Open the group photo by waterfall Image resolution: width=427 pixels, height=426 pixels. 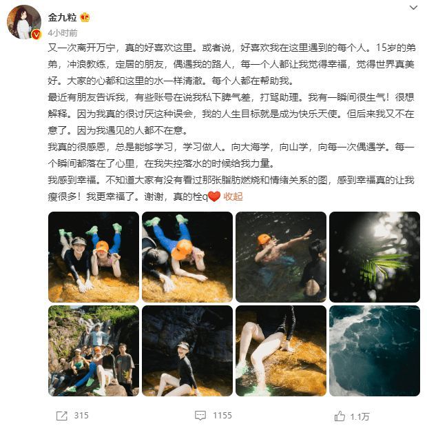(x=94, y=351)
